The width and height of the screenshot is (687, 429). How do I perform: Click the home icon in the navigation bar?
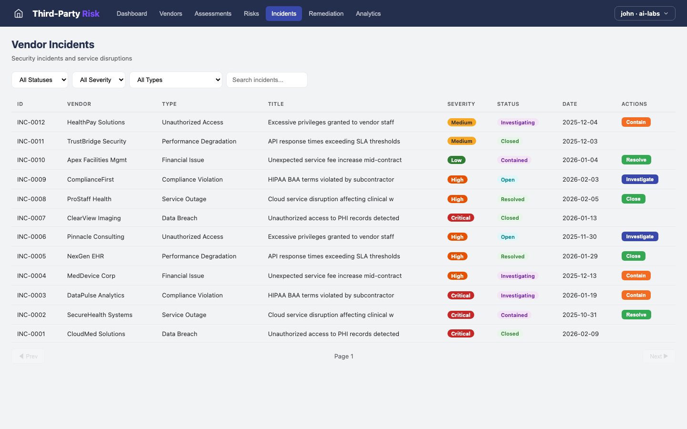18,13
